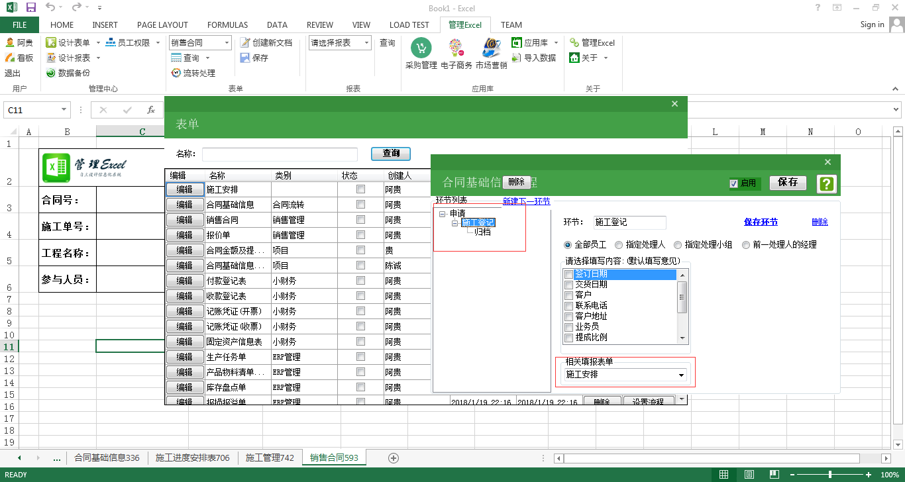Open 员工权限 permissions icon
Screen dimensions: 905x482
pos(111,42)
